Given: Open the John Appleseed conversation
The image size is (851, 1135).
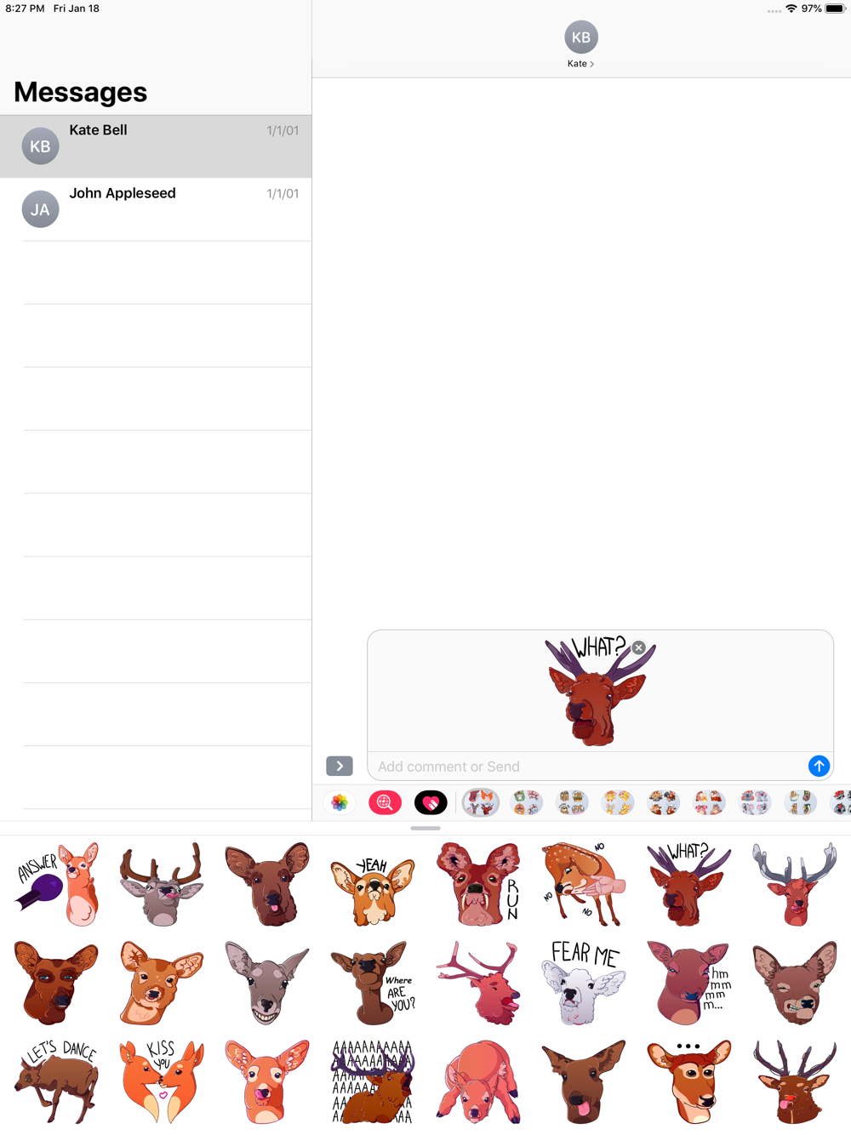Looking at the screenshot, I should click(x=156, y=209).
